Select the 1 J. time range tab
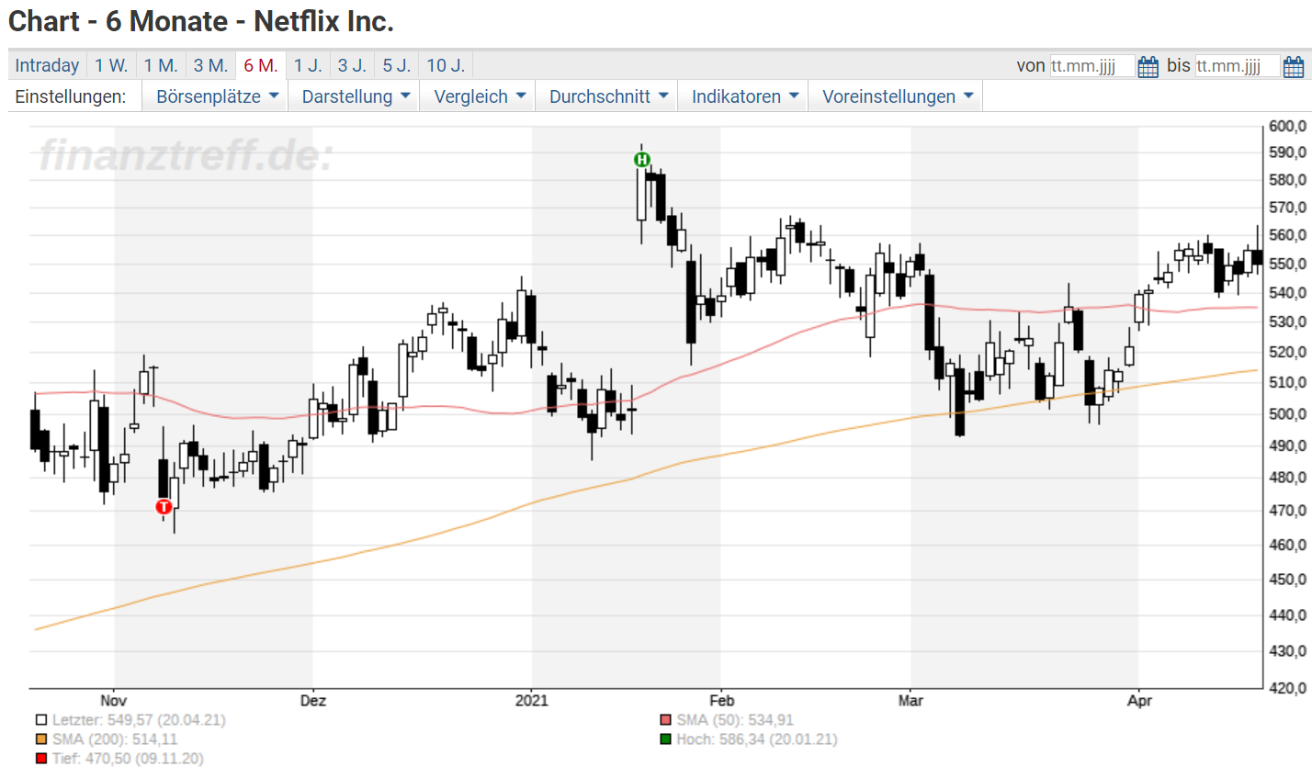 point(308,65)
